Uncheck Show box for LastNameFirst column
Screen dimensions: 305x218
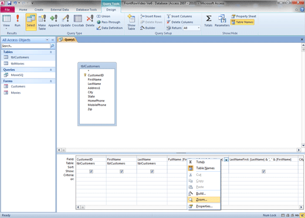click(263, 171)
